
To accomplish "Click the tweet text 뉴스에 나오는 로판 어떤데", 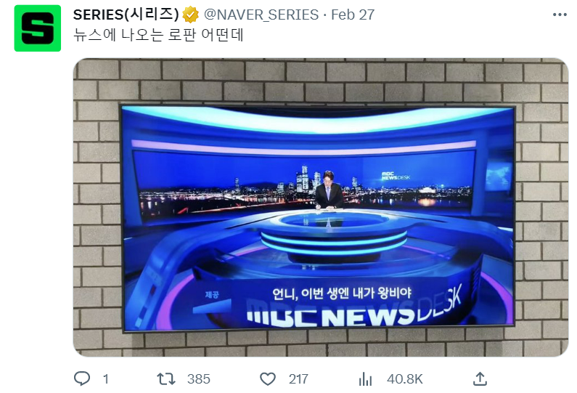I will pyautogui.click(x=158, y=35).
